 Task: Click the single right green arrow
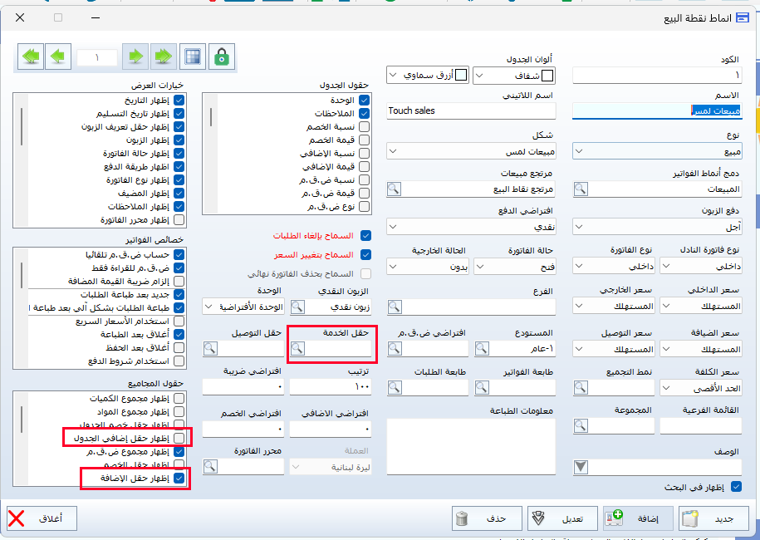135,57
